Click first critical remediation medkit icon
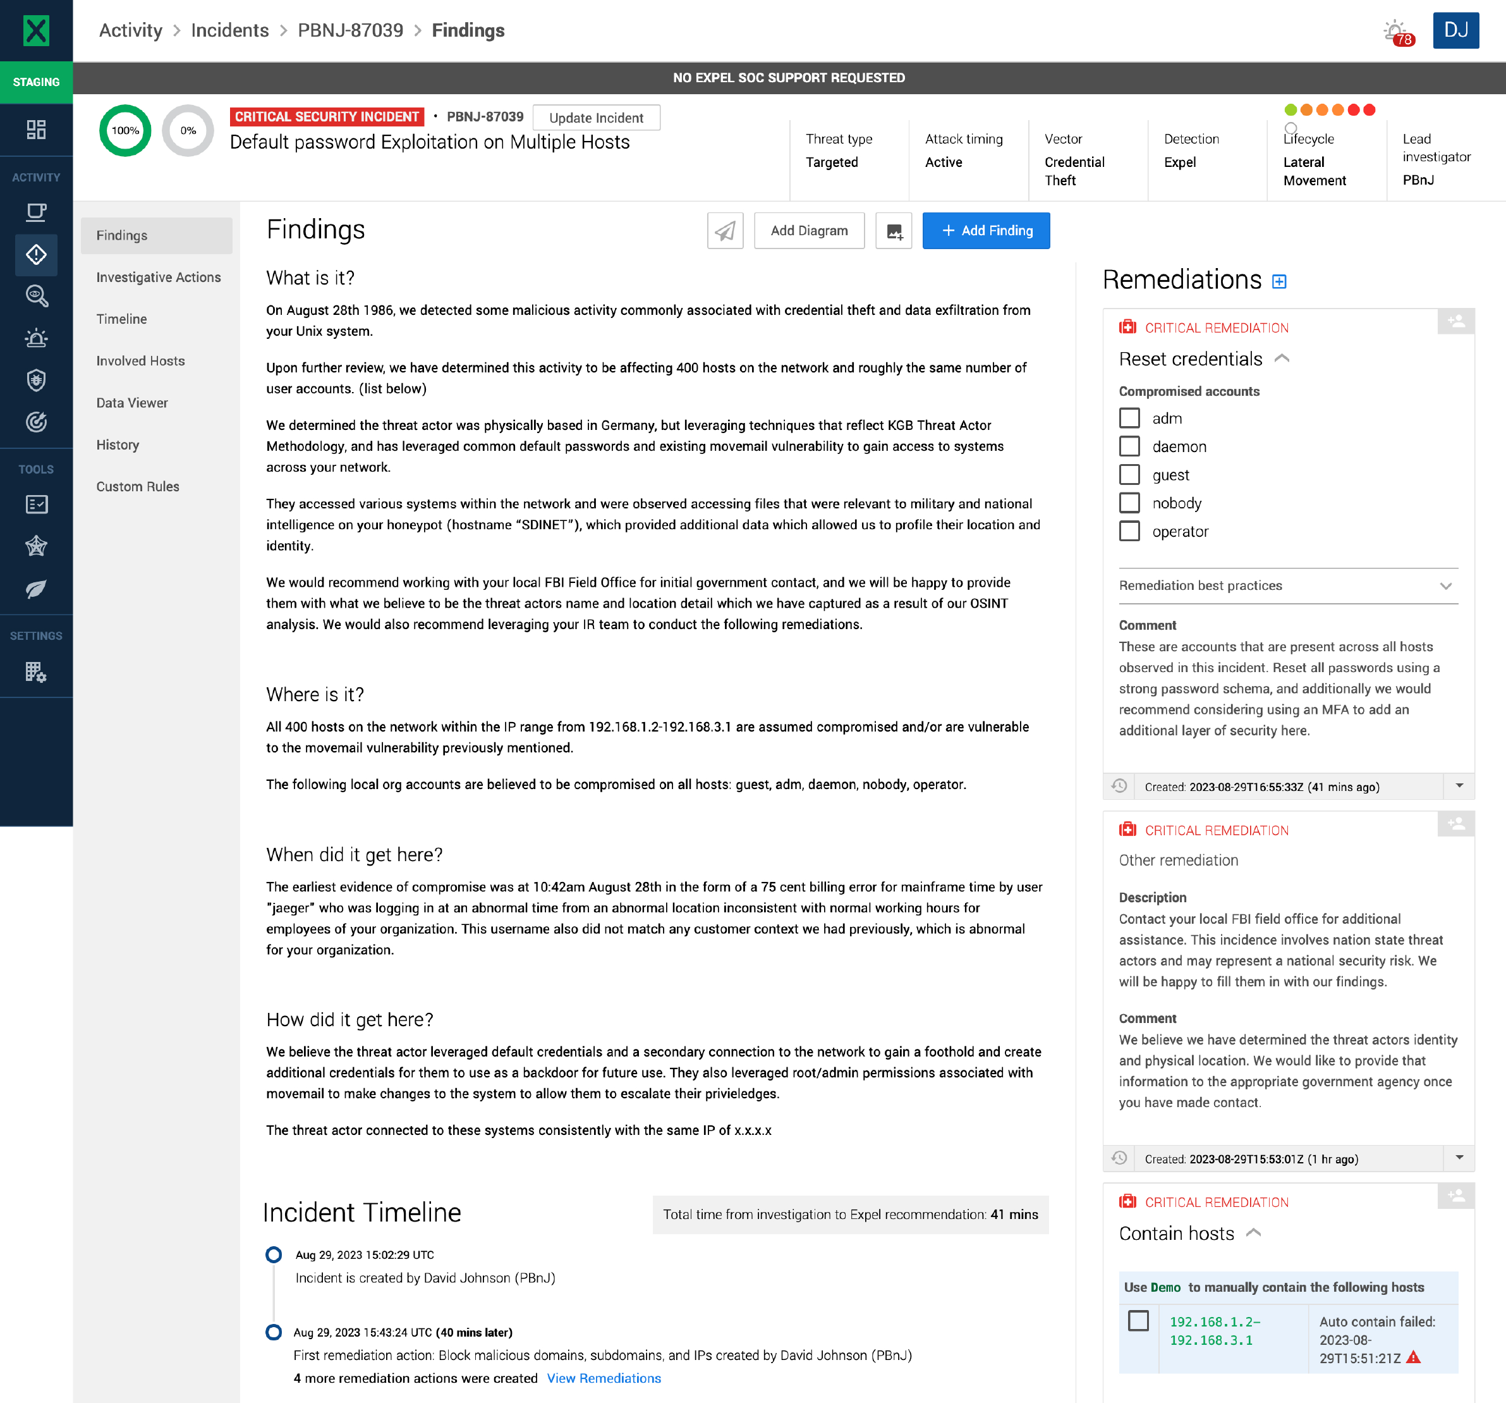 tap(1128, 328)
